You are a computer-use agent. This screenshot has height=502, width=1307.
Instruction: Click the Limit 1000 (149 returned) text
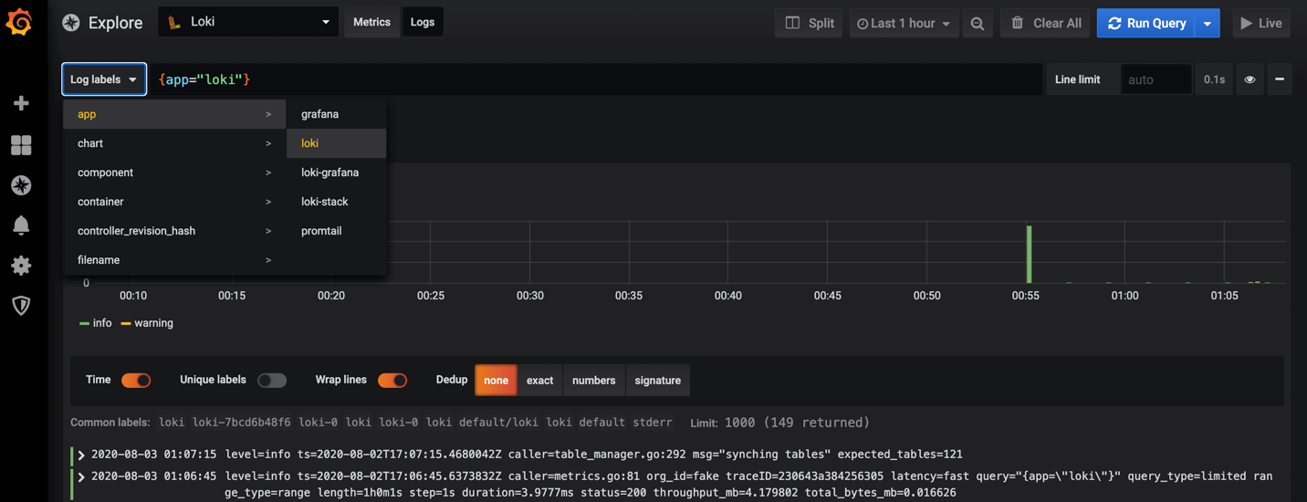click(x=779, y=423)
